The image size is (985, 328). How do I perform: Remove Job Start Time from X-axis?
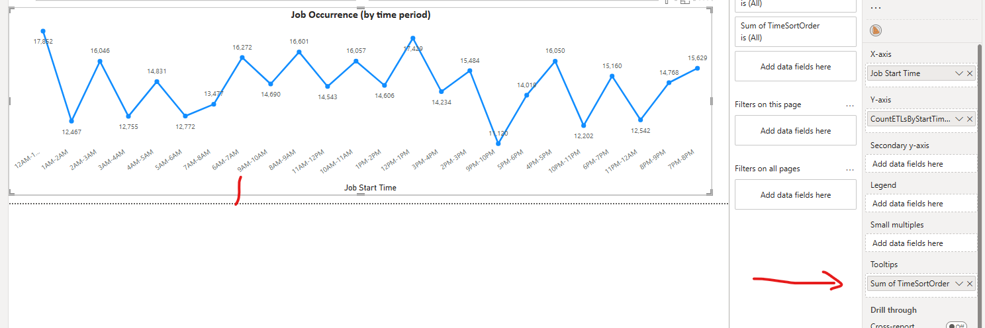point(970,73)
